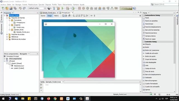Switch to the History view

pyautogui.click(x=56, y=16)
